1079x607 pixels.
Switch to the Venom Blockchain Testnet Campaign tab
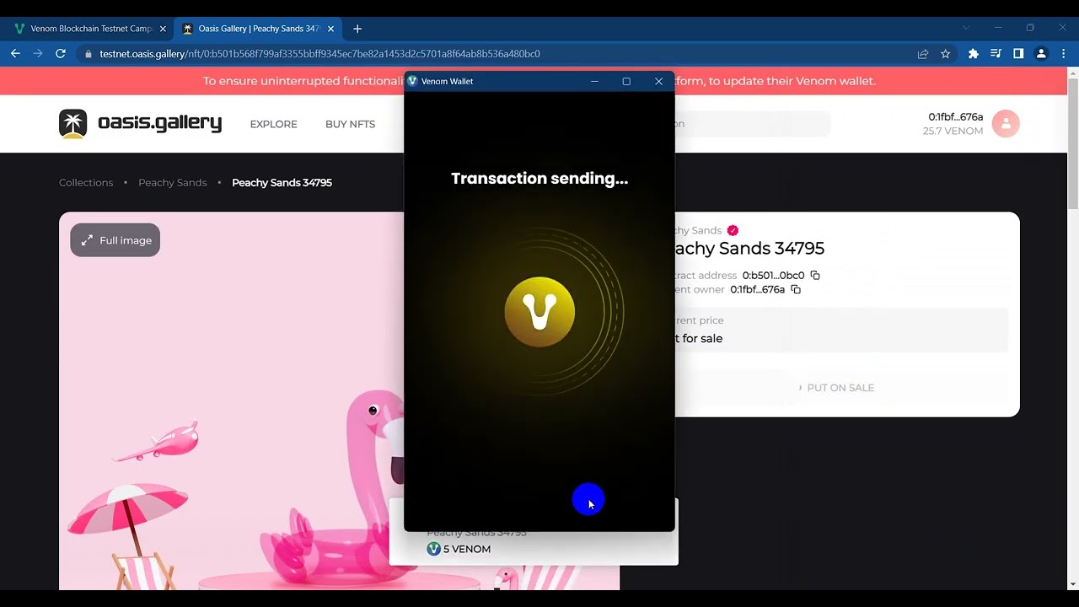click(91, 29)
